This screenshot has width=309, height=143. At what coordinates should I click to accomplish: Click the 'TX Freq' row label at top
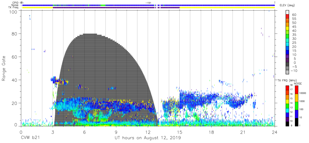(x=14, y=8)
